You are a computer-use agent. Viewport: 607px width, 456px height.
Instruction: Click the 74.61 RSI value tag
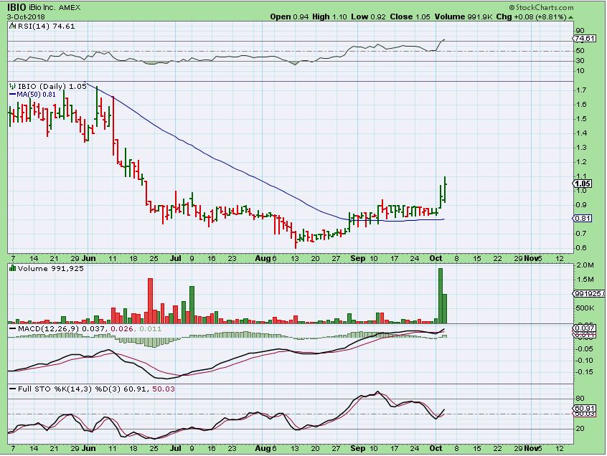(586, 39)
